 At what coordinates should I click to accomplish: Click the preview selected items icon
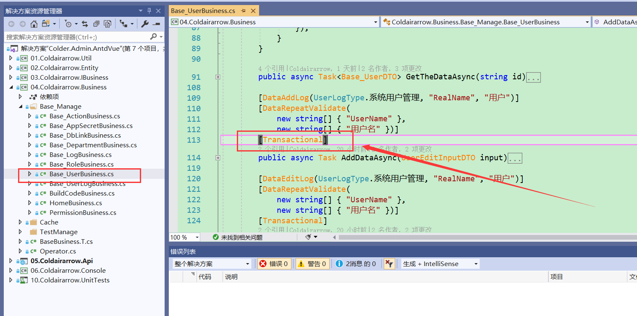pos(108,24)
